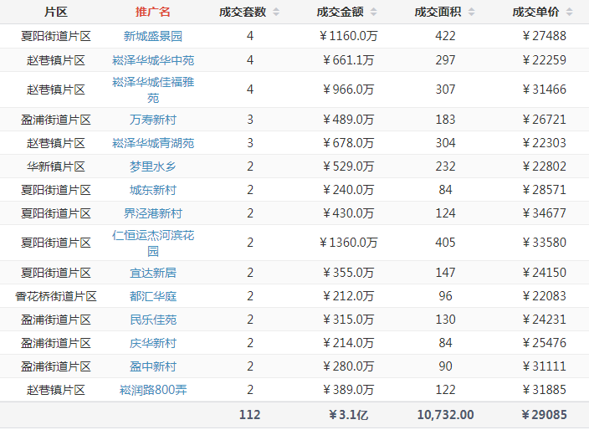This screenshot has width=589, height=430.
Task: Open the 新城盛景园 link
Action: [x=153, y=36]
